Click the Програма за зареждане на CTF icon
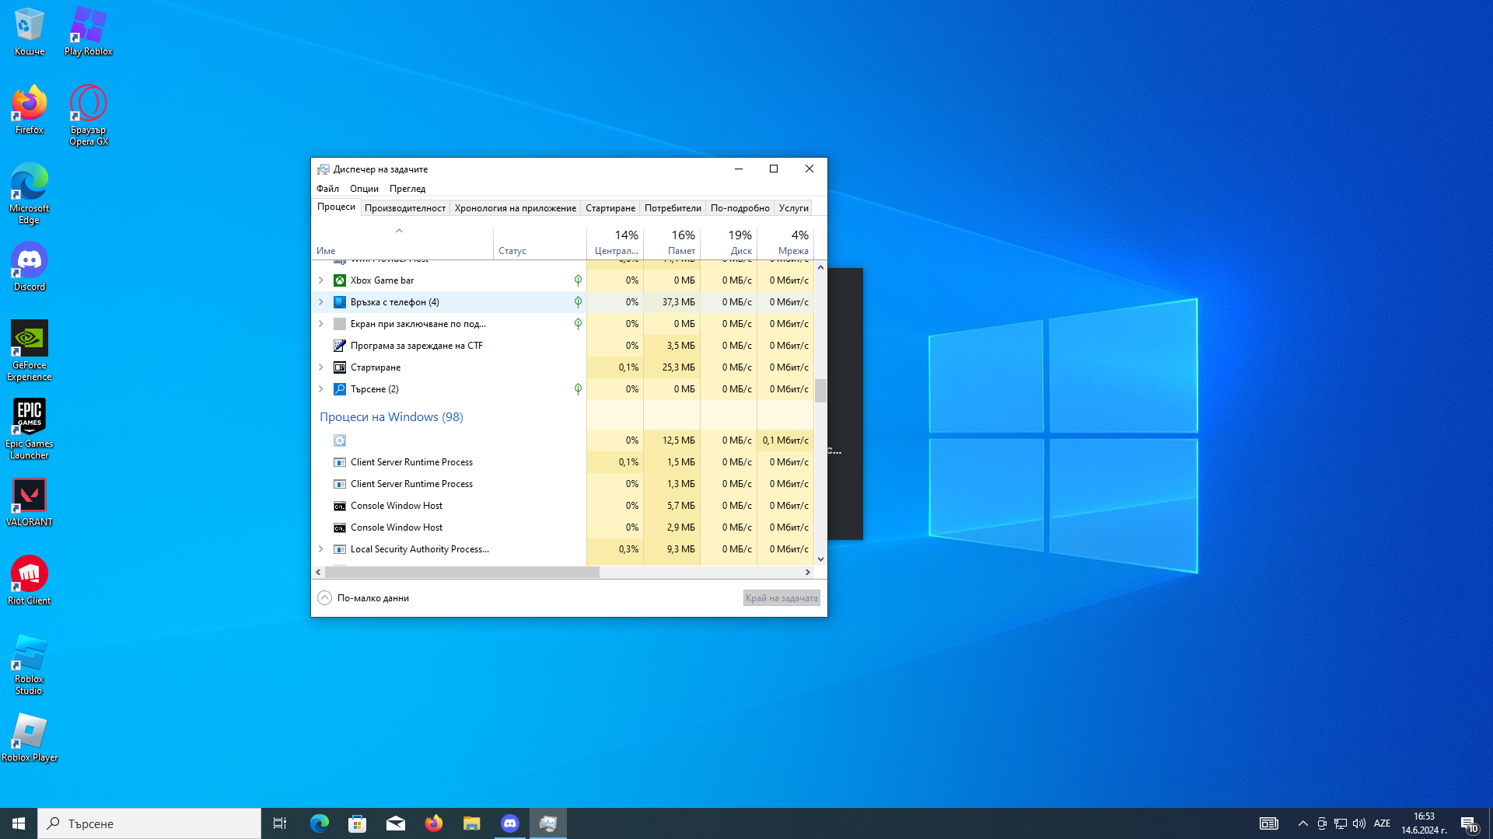This screenshot has width=1493, height=839. pyautogui.click(x=340, y=346)
